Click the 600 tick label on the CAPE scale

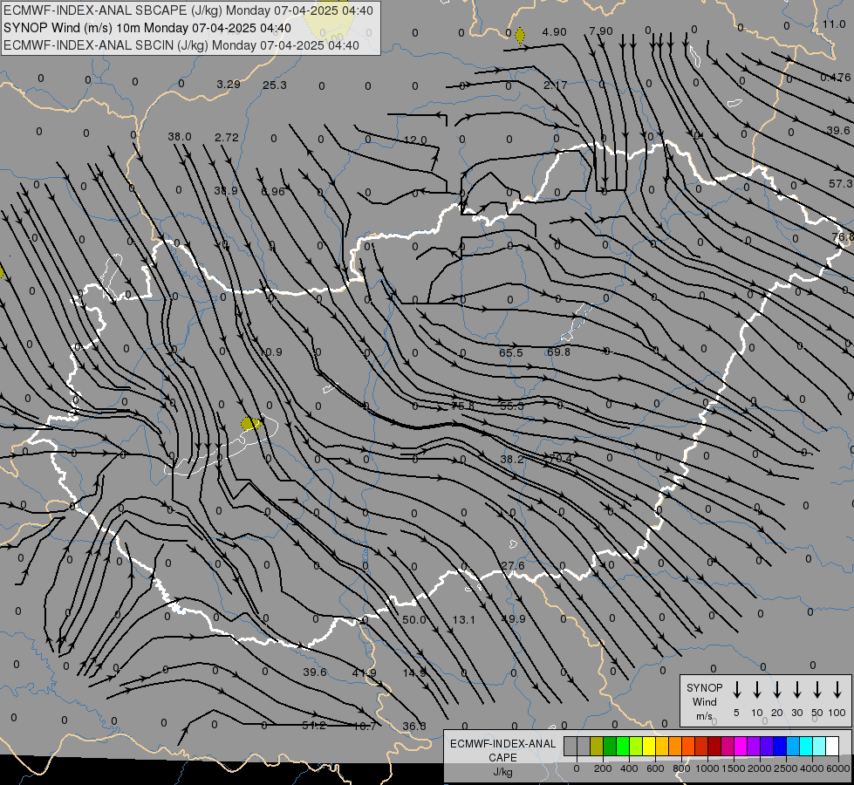(x=655, y=768)
